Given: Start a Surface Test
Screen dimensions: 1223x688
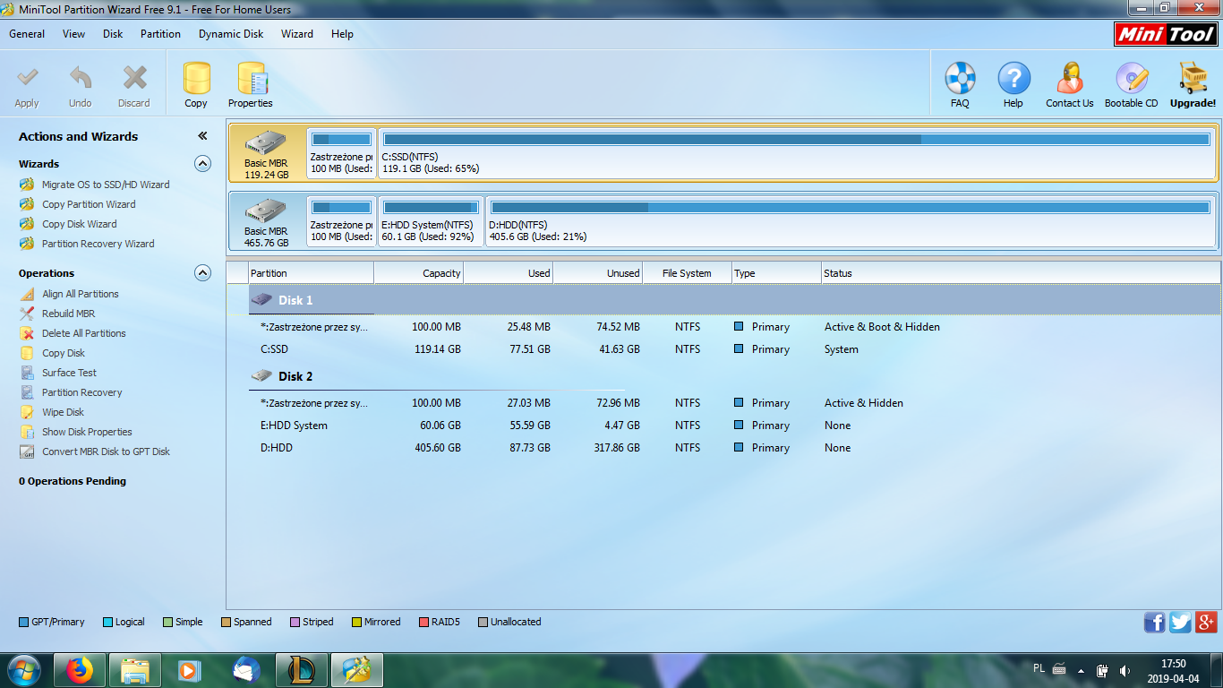Looking at the screenshot, I should pos(69,373).
